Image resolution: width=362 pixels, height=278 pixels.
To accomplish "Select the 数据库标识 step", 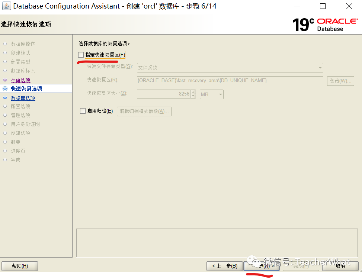I will pos(23,71).
